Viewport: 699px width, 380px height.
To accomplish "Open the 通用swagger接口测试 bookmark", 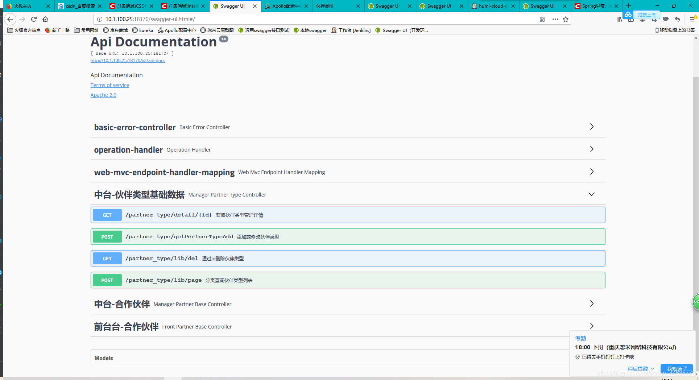I will tap(264, 30).
